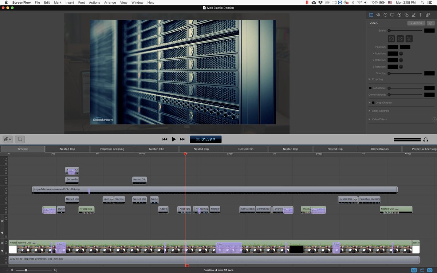The image size is (437, 273).
Task: Click the 3D cube button beside Action
Action: point(431,23)
